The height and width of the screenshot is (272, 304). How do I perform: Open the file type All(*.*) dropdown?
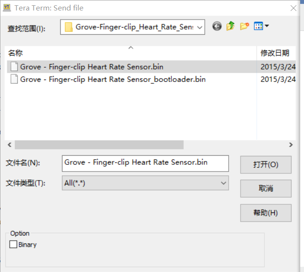pos(223,183)
